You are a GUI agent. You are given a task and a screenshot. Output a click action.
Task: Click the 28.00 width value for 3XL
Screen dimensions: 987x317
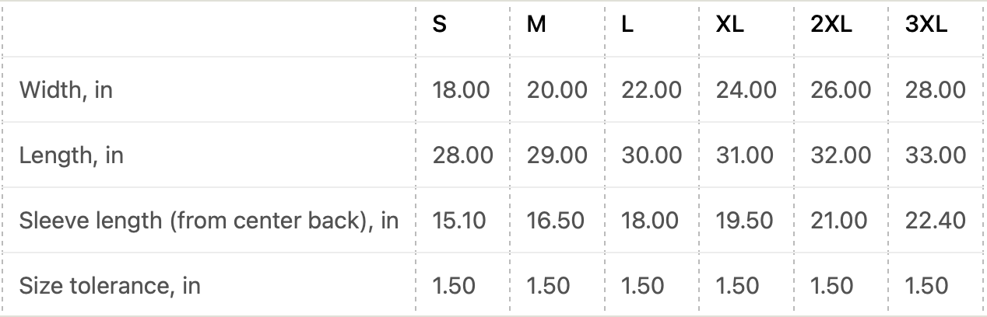click(936, 90)
